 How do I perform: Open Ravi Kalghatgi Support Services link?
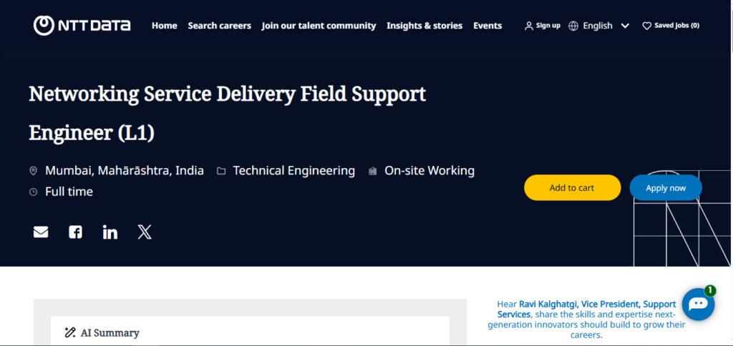point(586,309)
